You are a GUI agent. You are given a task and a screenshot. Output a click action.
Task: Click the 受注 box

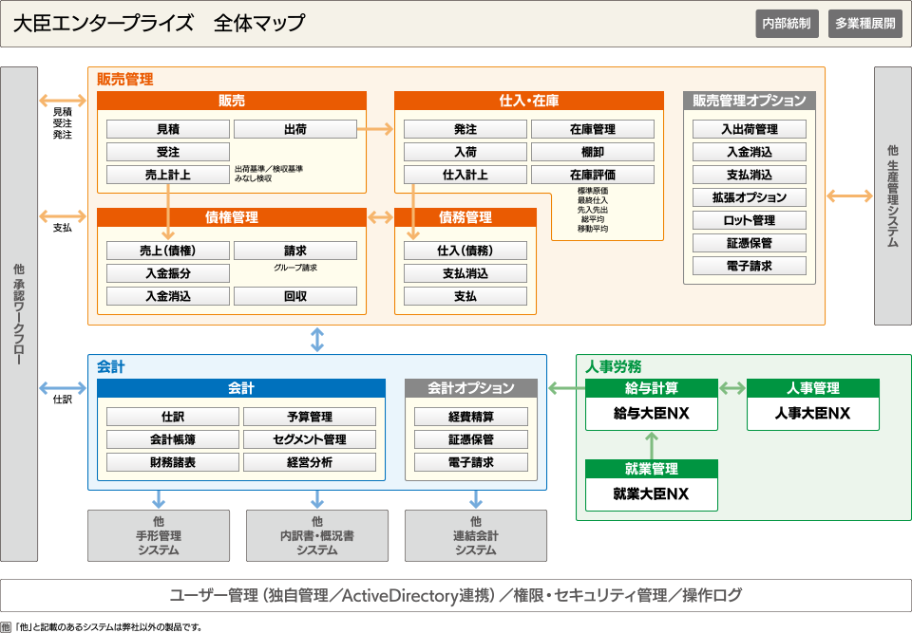[168, 152]
